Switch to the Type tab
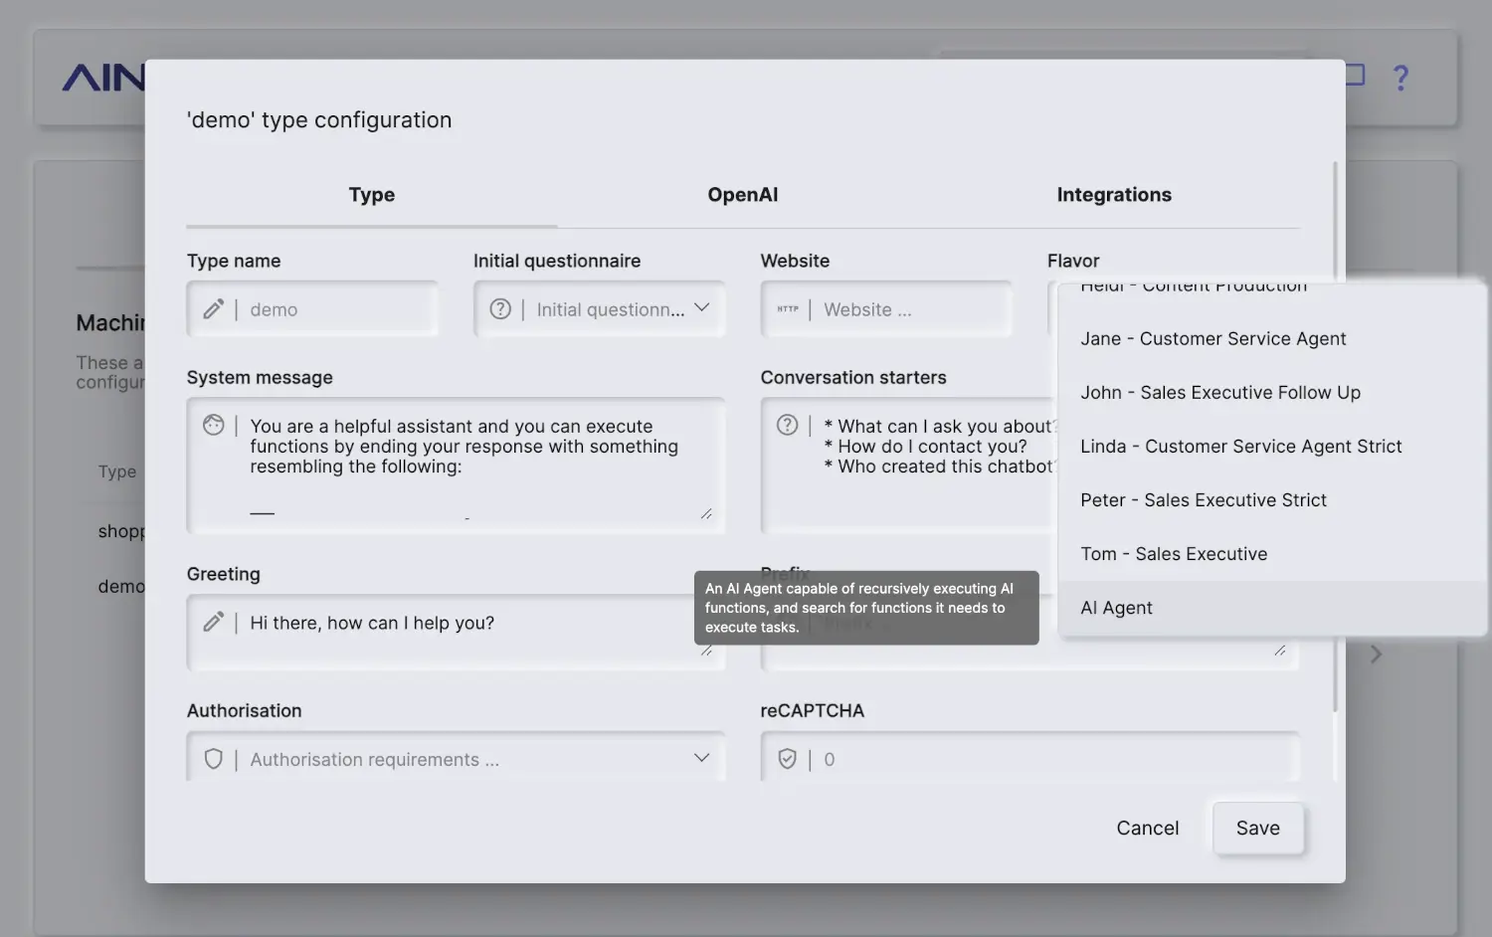1492x937 pixels. pyautogui.click(x=372, y=195)
